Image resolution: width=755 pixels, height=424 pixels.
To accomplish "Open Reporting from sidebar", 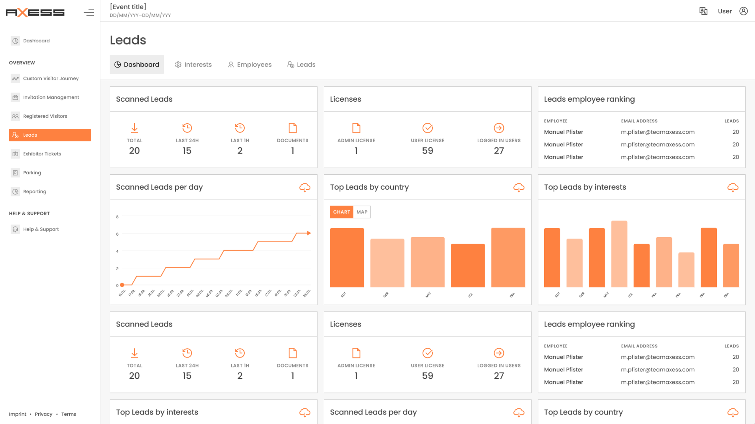I will tap(35, 191).
